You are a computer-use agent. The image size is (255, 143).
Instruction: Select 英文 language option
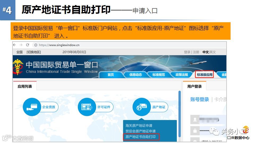[212, 52]
